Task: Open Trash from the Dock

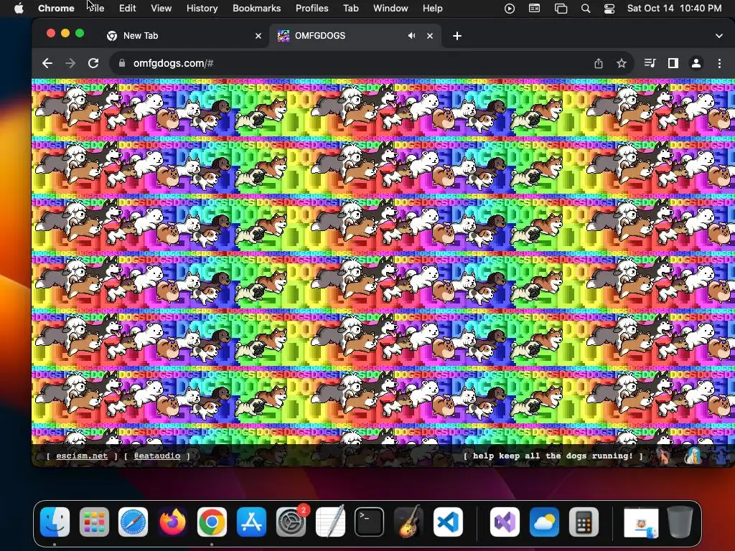Action: click(x=680, y=522)
